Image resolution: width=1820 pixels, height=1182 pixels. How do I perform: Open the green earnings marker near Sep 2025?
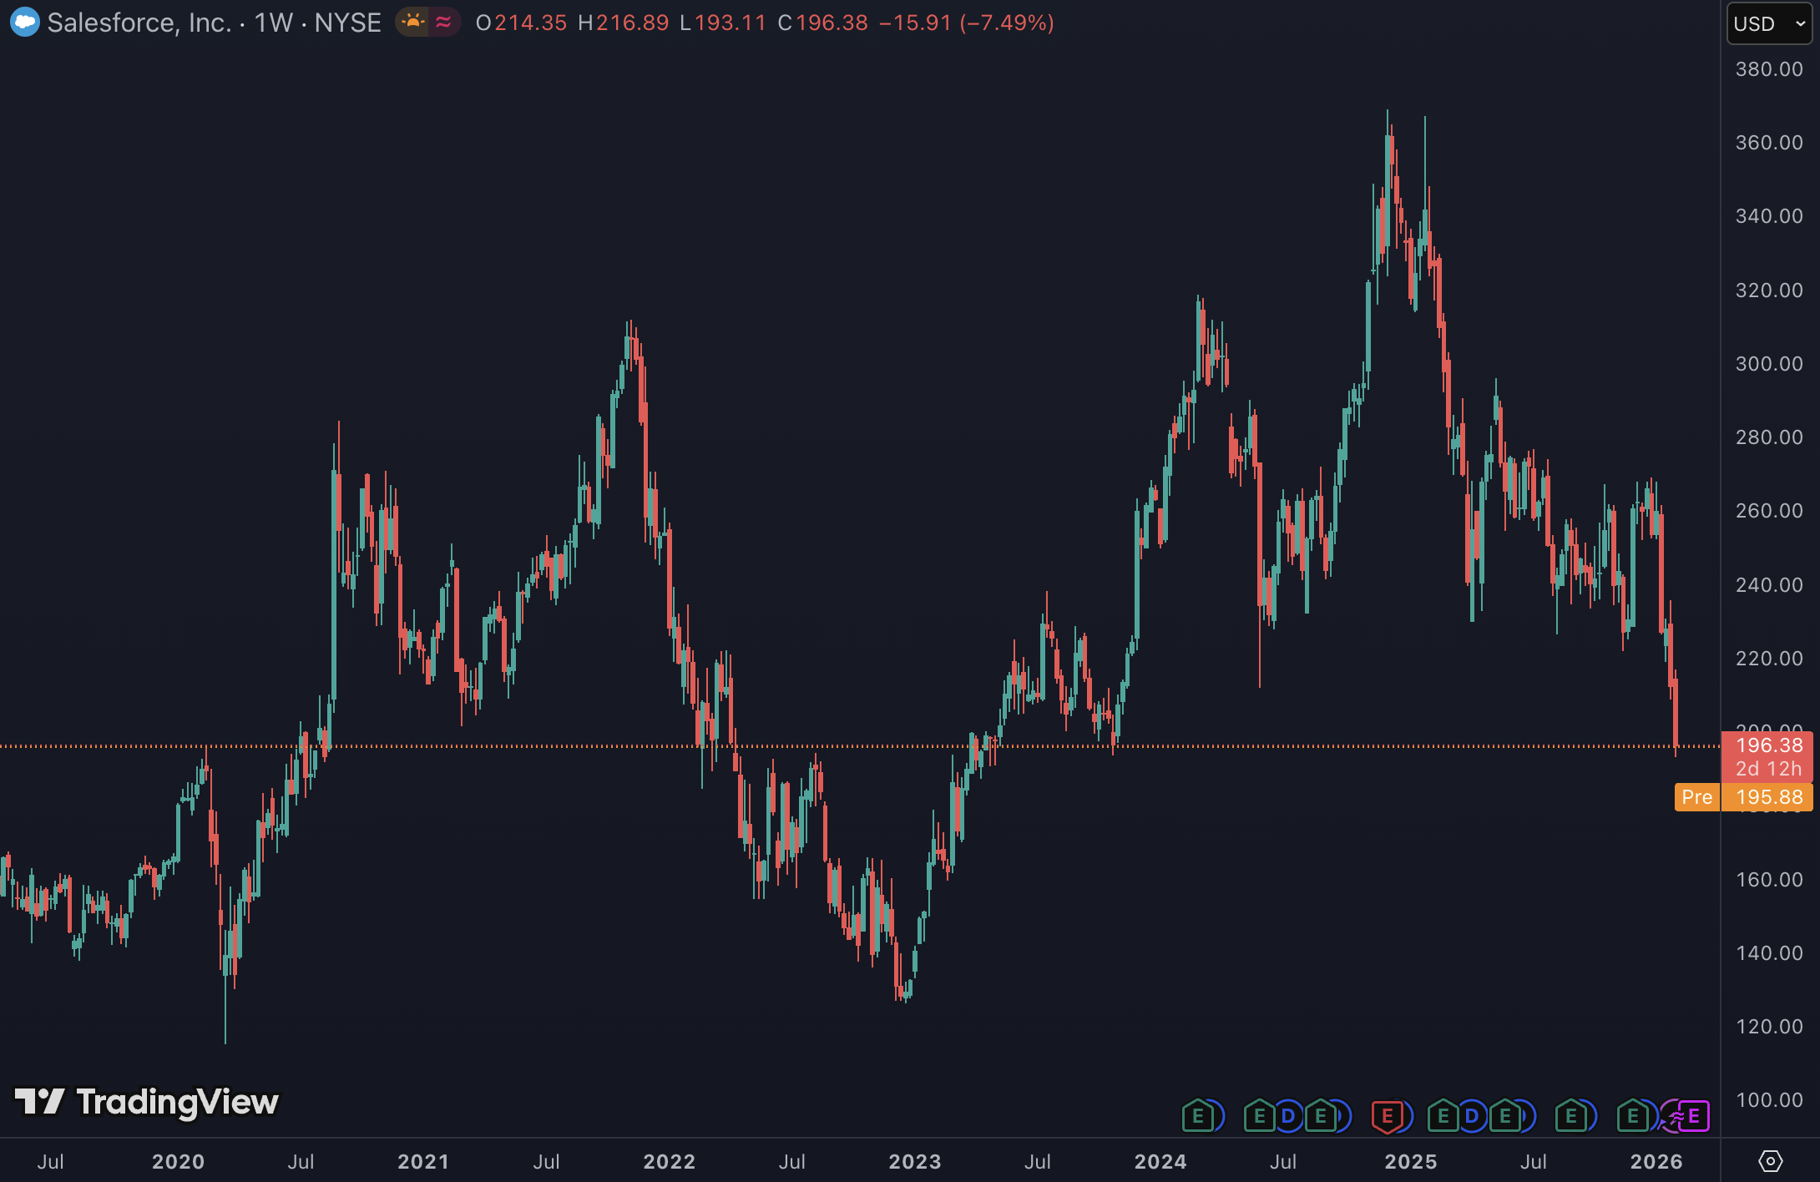pyautogui.click(x=1571, y=1116)
